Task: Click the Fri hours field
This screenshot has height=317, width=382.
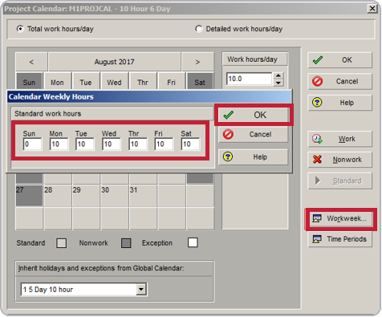Action: click(x=164, y=144)
